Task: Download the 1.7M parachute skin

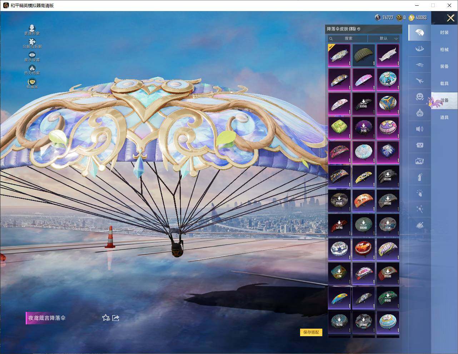Action: [x=339, y=273]
